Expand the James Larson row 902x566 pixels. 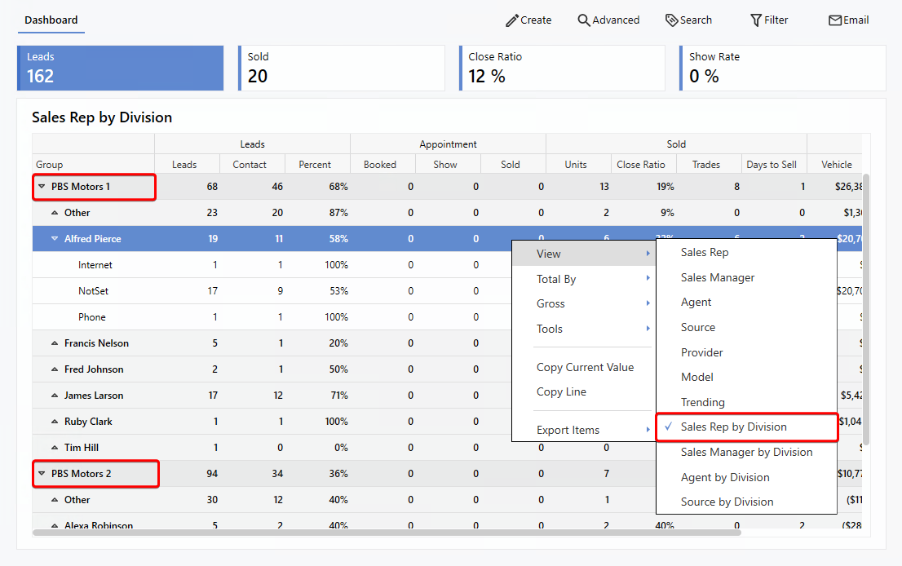tap(55, 396)
